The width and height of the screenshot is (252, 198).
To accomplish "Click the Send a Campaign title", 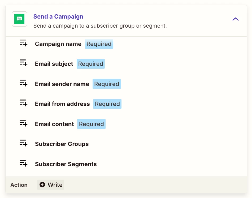I will [58, 16].
